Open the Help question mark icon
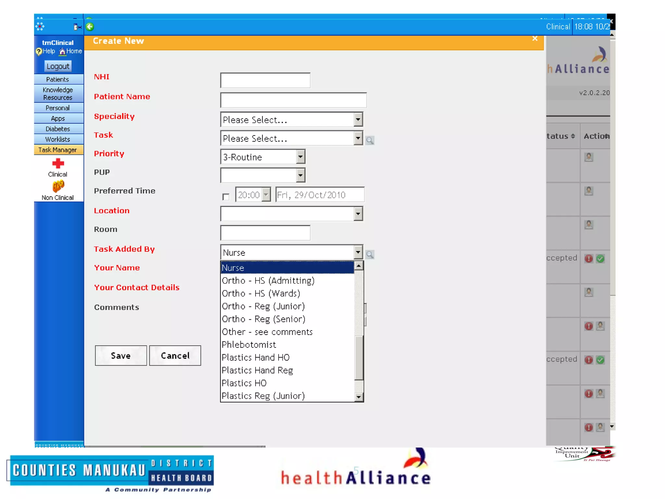Viewport: 665px width, 499px height. coord(39,52)
